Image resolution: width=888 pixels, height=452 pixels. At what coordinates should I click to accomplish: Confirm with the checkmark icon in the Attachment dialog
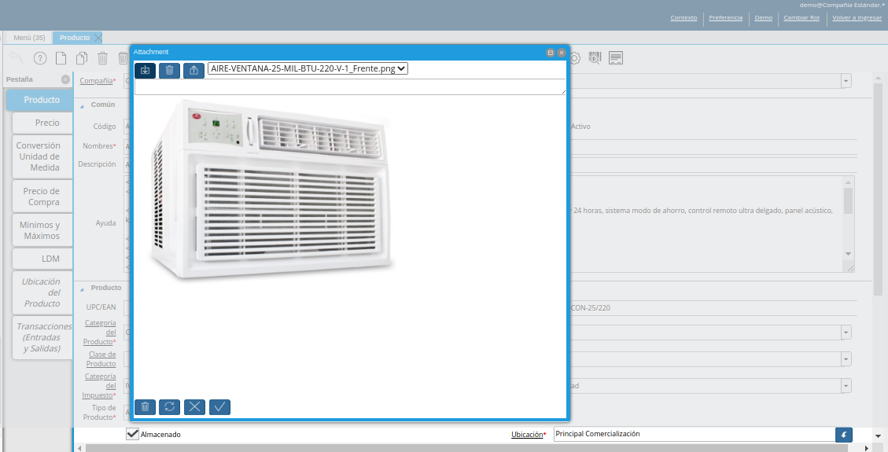pos(219,406)
